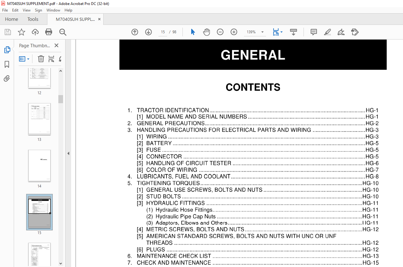The height and width of the screenshot is (267, 403).
Task: Zoom in with plus button
Action: pos(234,32)
